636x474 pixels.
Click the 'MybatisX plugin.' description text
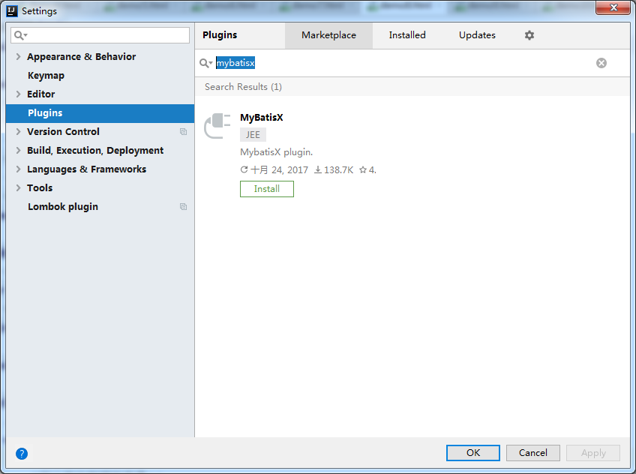pyautogui.click(x=276, y=152)
